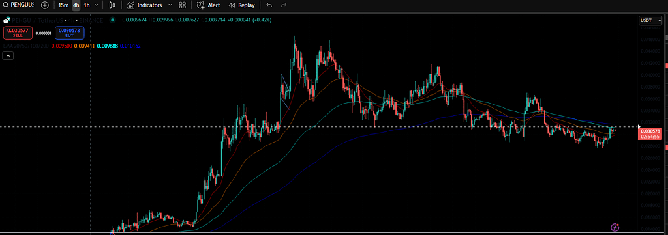668x235 pixels.
Task: Open the indicator templates grid icon
Action: pos(183,5)
